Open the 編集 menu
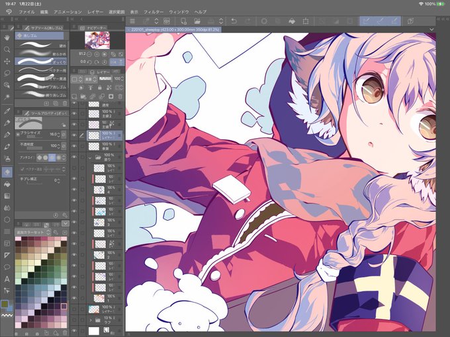 44,12
